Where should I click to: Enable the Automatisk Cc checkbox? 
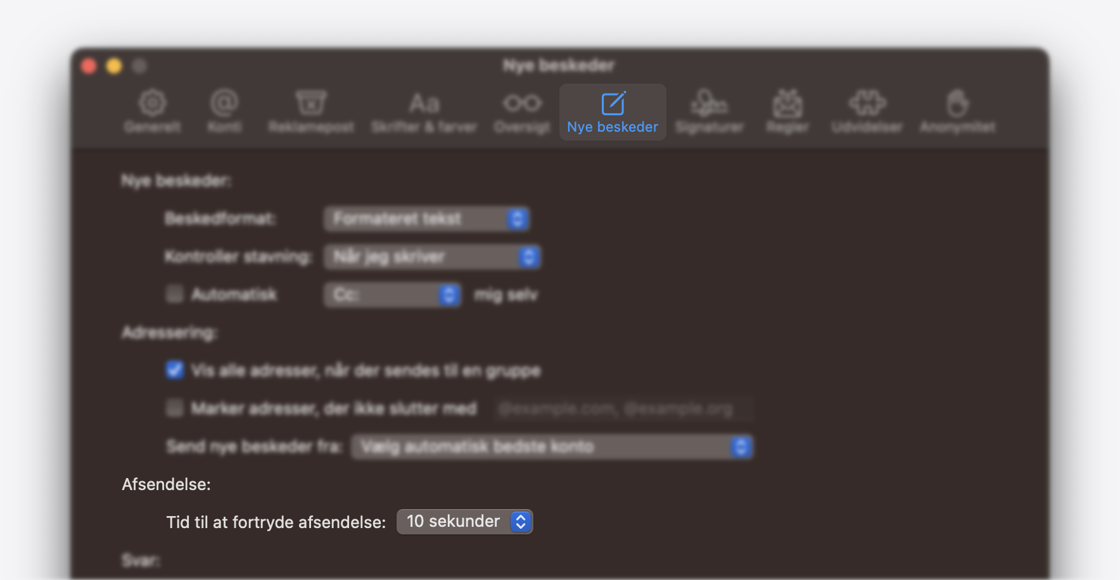tap(175, 294)
